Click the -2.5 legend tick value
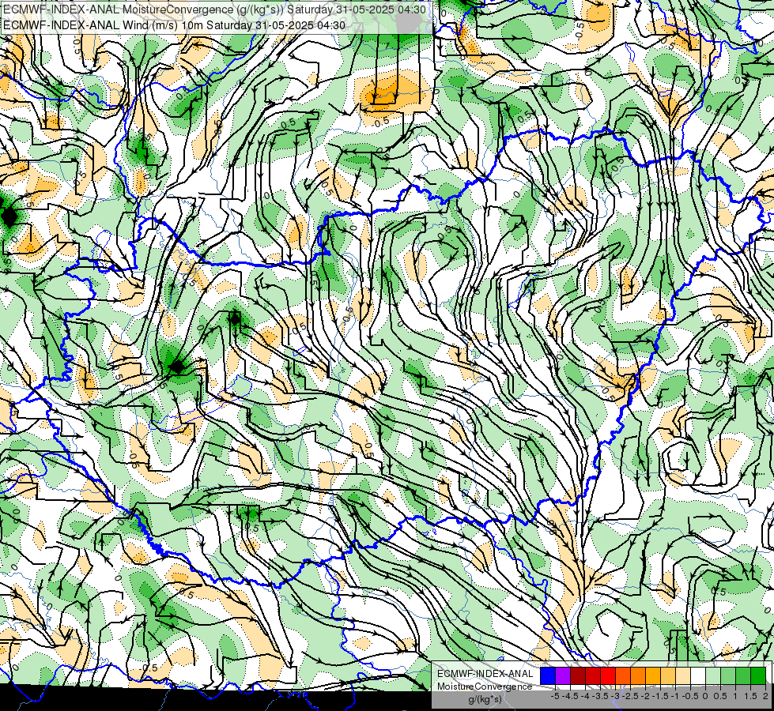This screenshot has height=711, width=774. click(x=630, y=696)
